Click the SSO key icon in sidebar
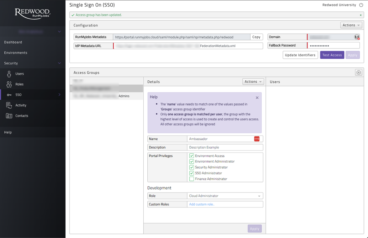 click(9, 95)
